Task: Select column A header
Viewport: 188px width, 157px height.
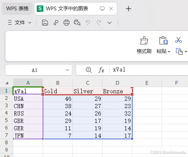Action: (x=28, y=83)
